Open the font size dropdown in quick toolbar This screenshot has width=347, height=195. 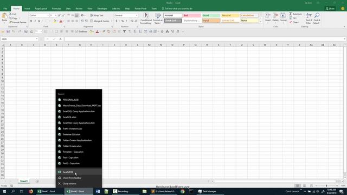pyautogui.click(x=41, y=31)
